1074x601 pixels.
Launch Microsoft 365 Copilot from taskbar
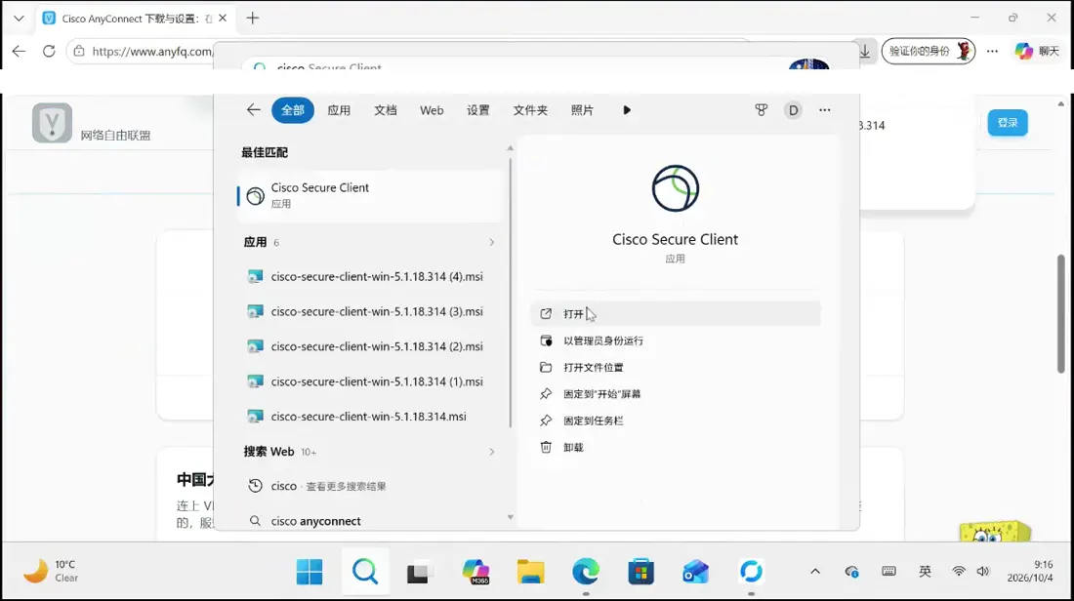click(475, 572)
